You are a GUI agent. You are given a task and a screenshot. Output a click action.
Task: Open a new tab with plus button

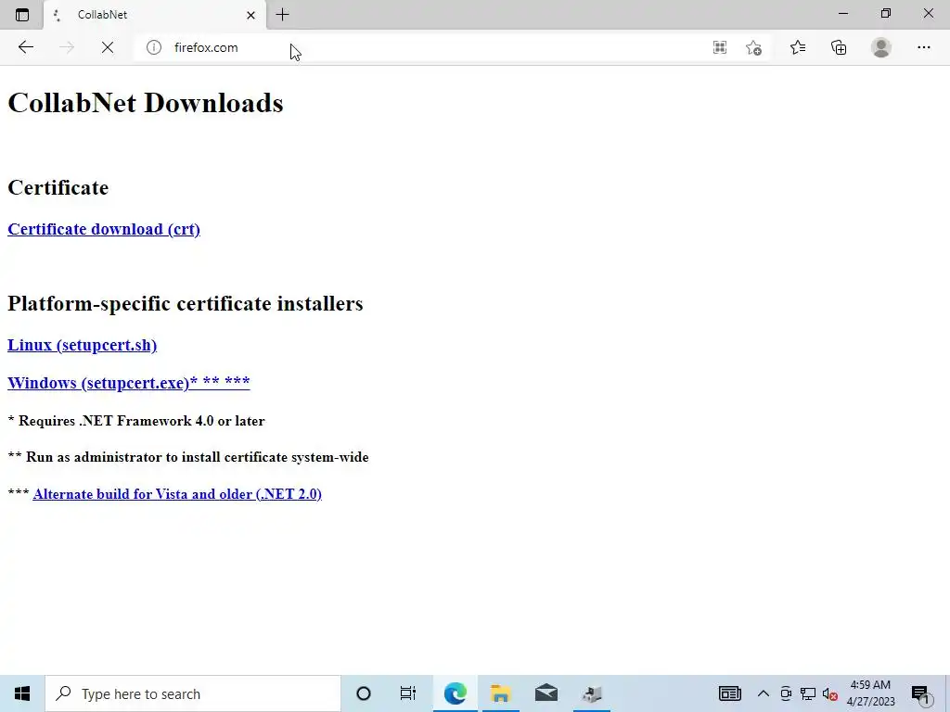coord(282,15)
